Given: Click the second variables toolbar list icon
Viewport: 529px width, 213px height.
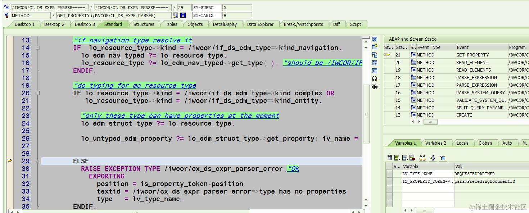Looking at the screenshot, I should point(397,158).
